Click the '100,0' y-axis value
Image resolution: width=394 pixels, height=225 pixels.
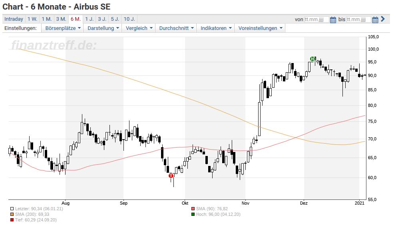click(373, 49)
